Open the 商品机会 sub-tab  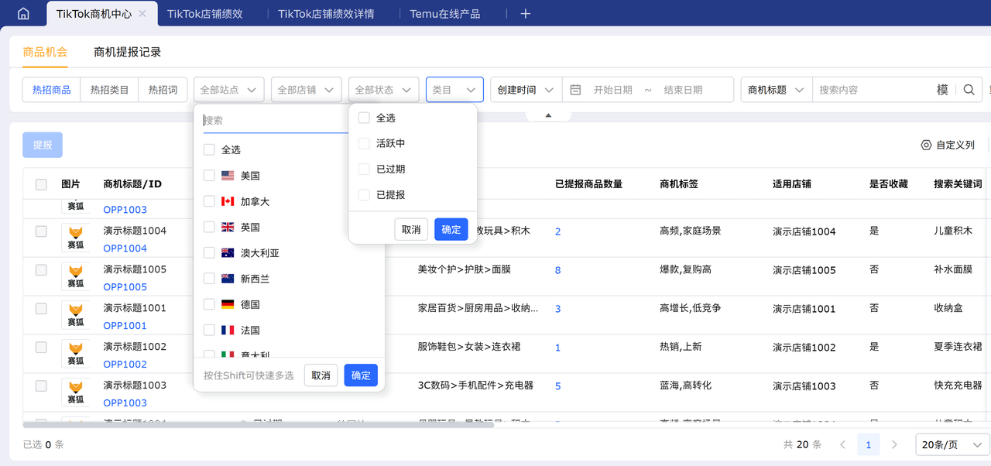45,52
